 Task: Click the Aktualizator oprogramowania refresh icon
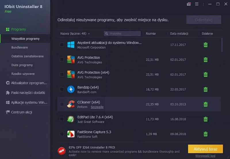(x=8, y=83)
